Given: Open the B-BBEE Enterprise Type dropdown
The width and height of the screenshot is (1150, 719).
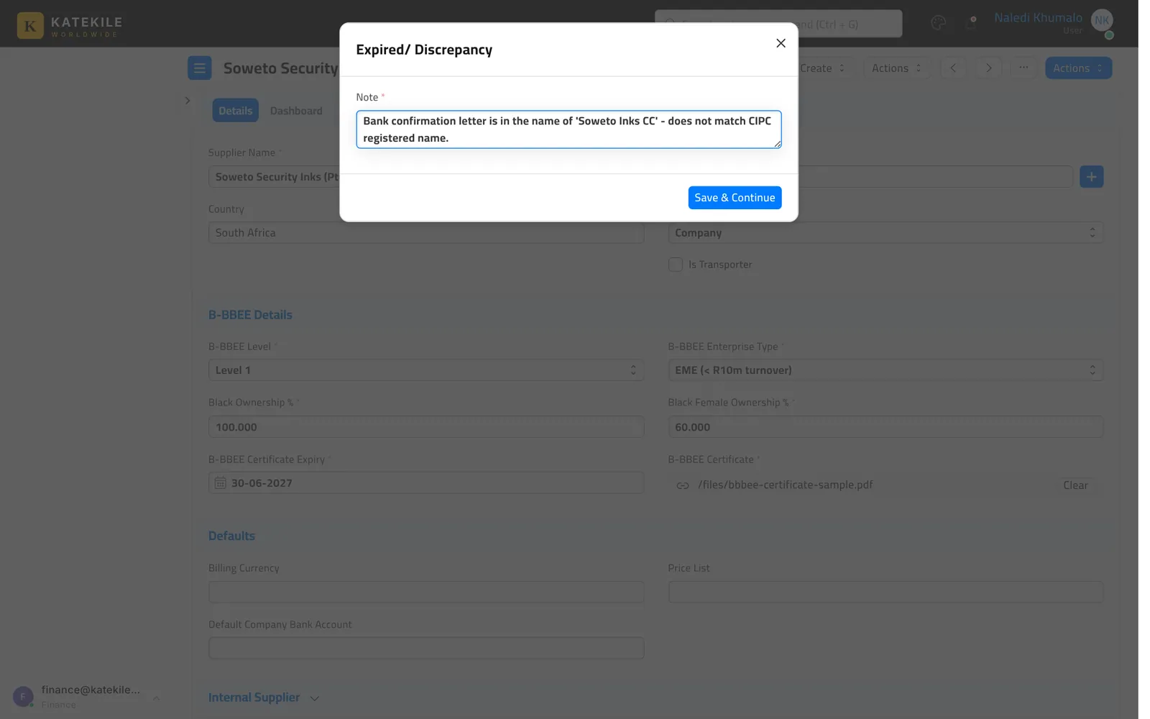Looking at the screenshot, I should tap(885, 370).
